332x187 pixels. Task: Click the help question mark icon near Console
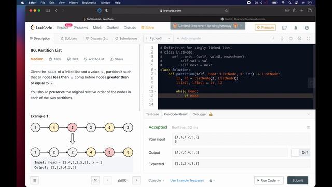coord(211,181)
